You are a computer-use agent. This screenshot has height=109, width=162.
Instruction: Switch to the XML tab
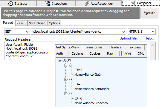coord(141,53)
